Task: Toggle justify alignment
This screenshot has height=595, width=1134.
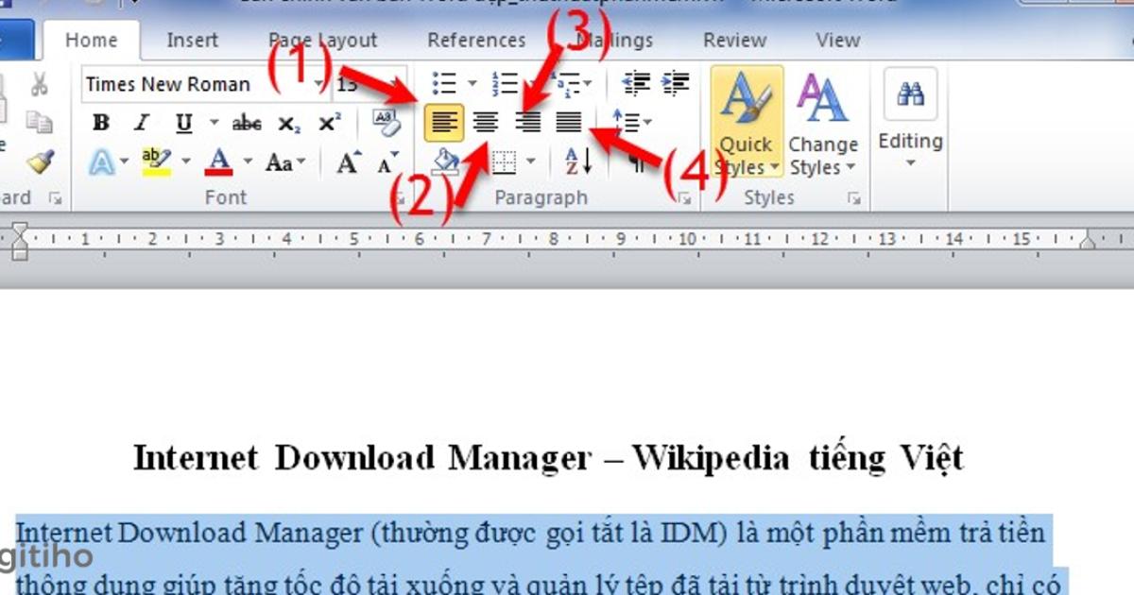Action: click(568, 121)
